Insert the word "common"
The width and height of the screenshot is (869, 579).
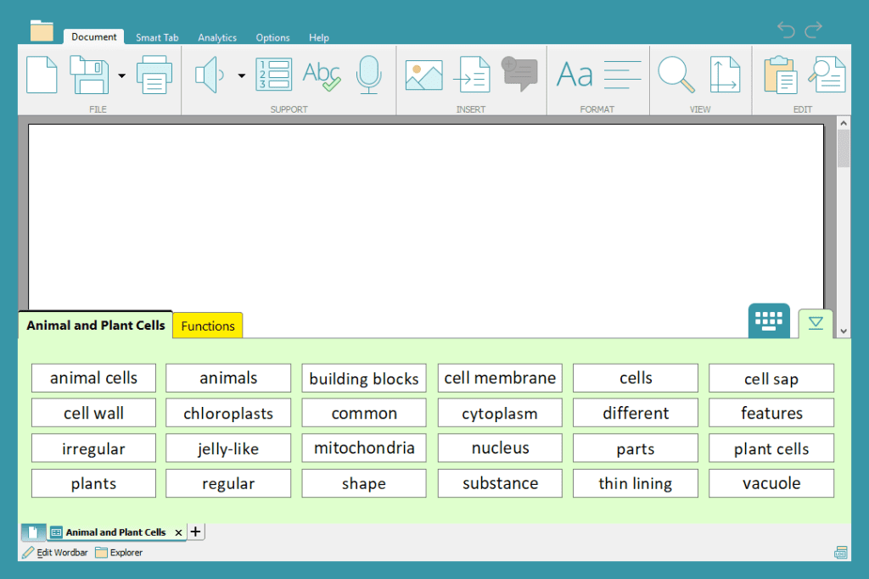click(x=364, y=413)
